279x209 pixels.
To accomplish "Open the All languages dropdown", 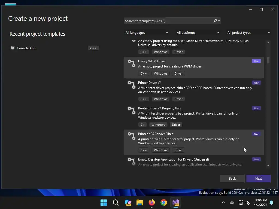I will [147, 33].
